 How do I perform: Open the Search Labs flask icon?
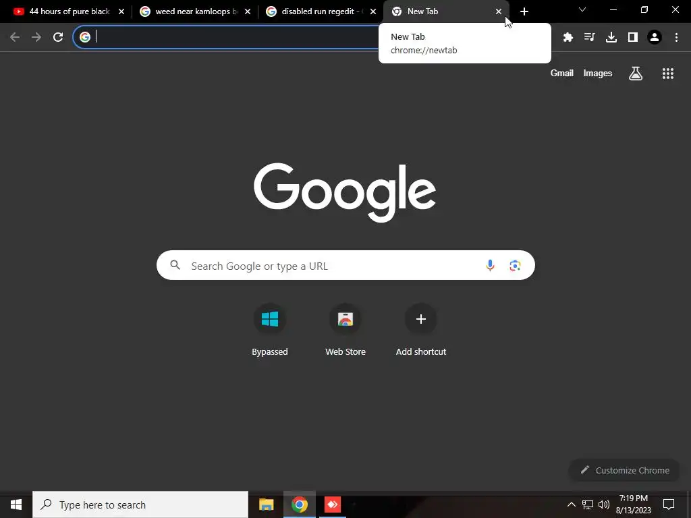pyautogui.click(x=636, y=74)
